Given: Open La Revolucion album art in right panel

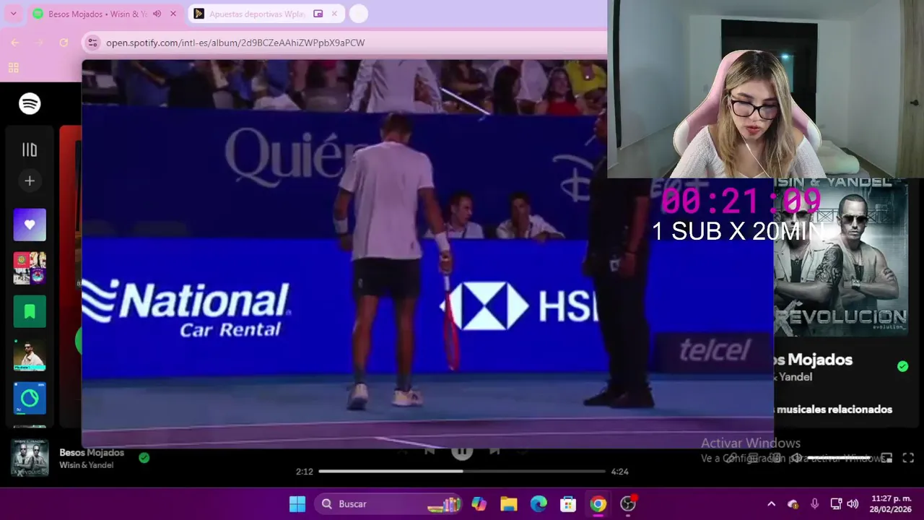Looking at the screenshot, I should tap(841, 257).
